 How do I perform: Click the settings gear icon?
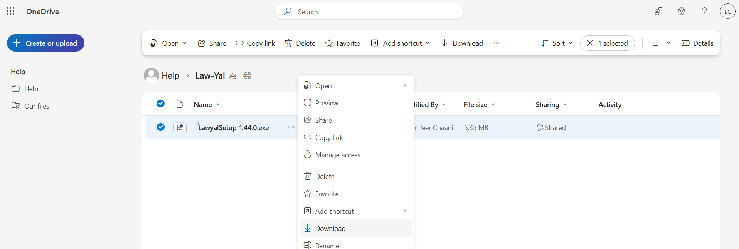click(681, 11)
